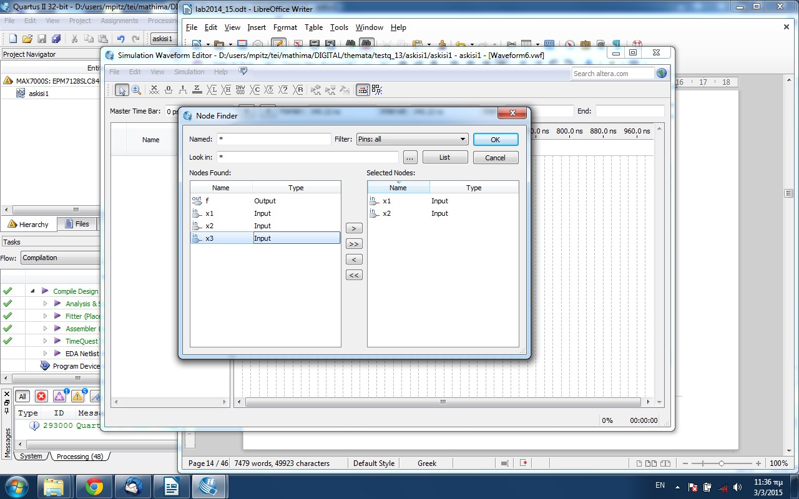Click the Chrome icon in the Windows taskbar
799x499 pixels.
pos(94,487)
